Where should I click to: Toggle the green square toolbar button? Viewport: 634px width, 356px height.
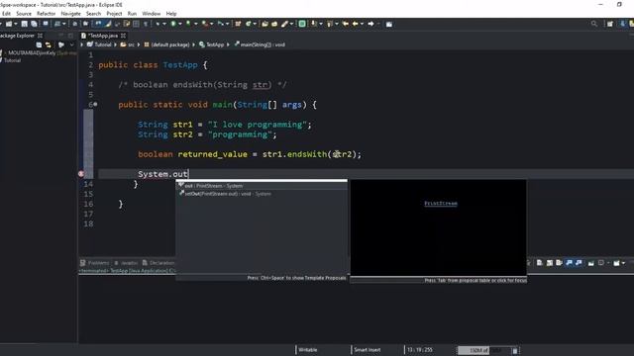pos(302,24)
